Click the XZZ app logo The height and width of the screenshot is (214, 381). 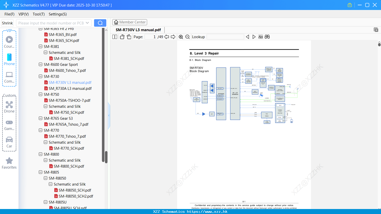[6, 5]
